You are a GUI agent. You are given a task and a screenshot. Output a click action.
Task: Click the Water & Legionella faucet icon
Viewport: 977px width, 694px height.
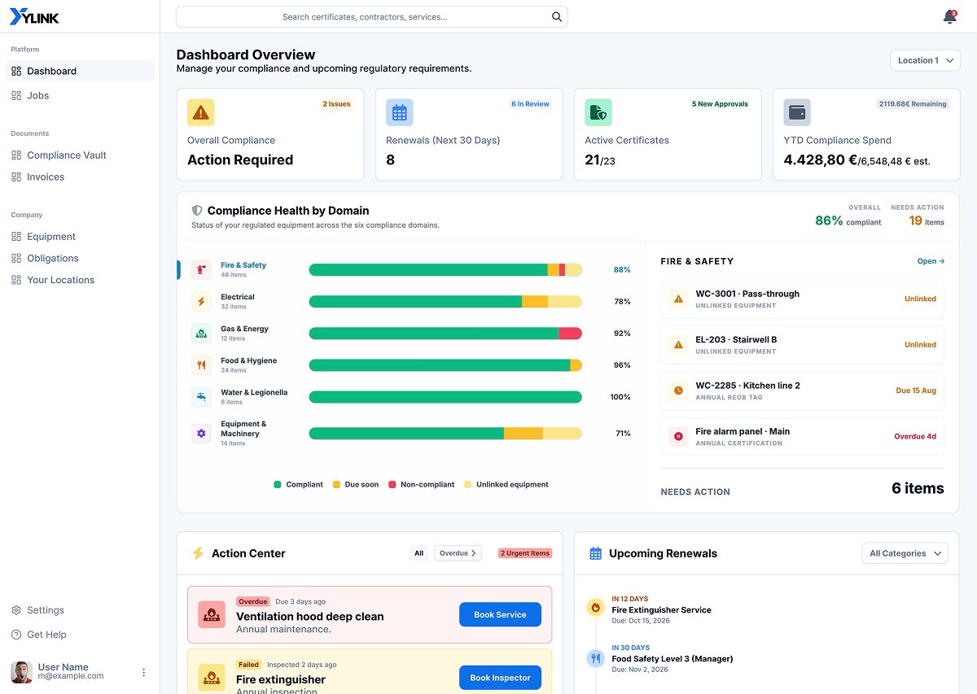(x=201, y=397)
